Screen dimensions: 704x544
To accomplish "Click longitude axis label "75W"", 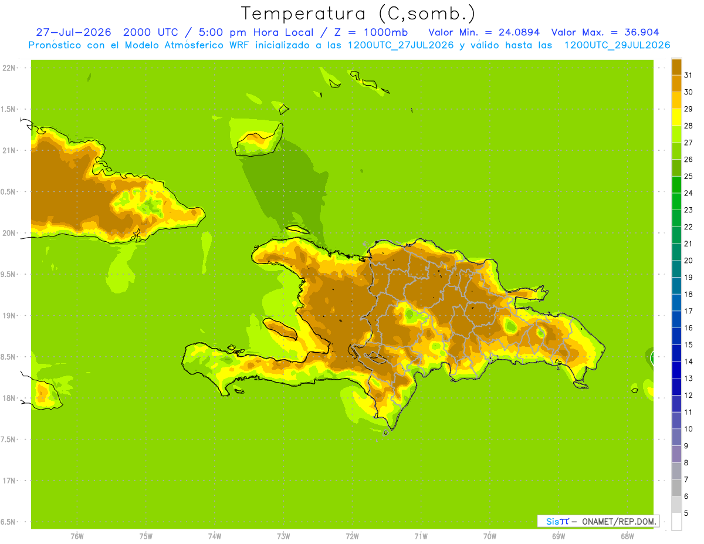I will 145,536.
